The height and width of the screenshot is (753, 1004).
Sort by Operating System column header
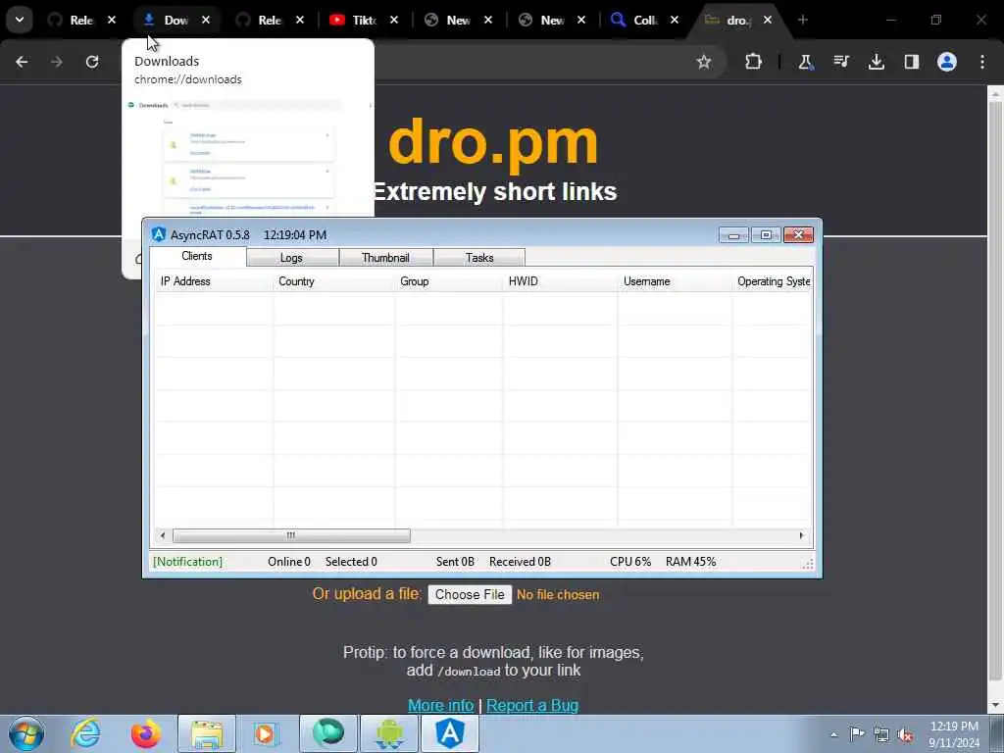click(x=773, y=281)
